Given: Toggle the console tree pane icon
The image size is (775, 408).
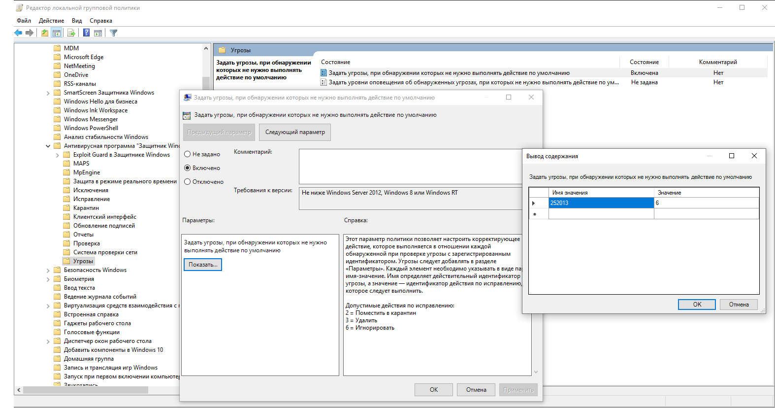Looking at the screenshot, I should click(57, 33).
